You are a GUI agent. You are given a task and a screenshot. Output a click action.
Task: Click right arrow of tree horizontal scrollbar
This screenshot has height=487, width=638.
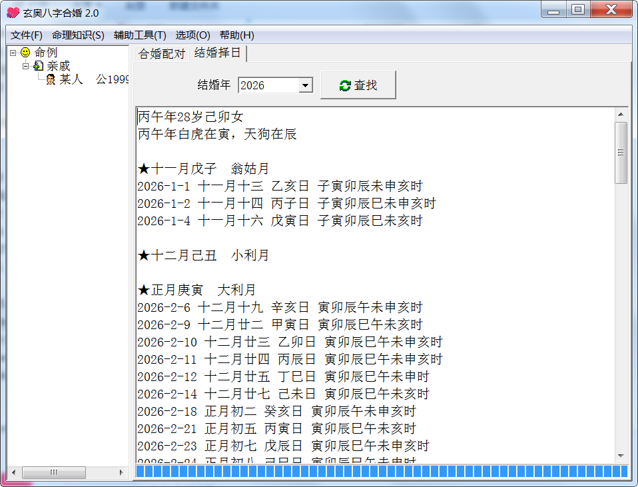pyautogui.click(x=121, y=472)
